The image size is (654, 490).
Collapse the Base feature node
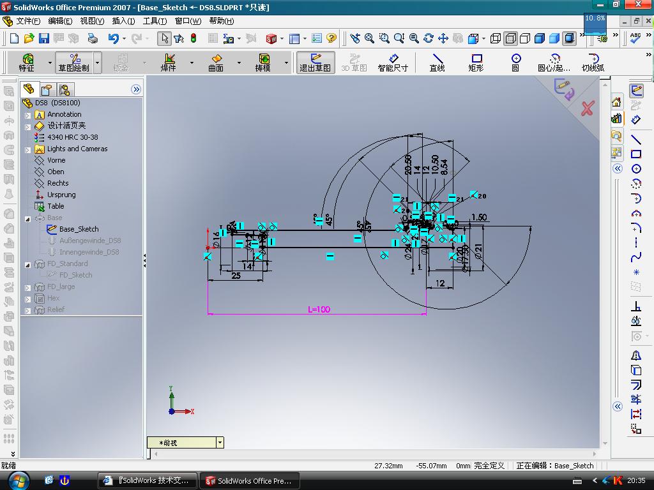click(x=27, y=219)
